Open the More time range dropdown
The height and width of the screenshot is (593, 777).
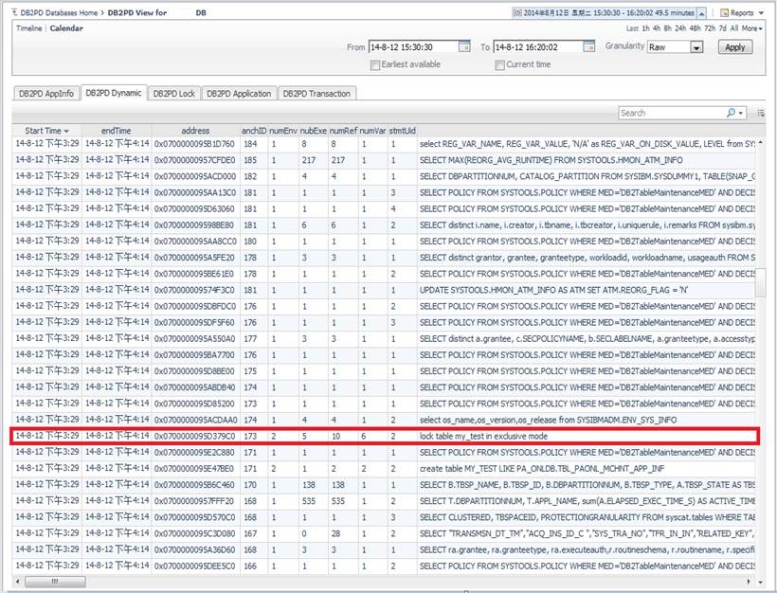point(751,28)
